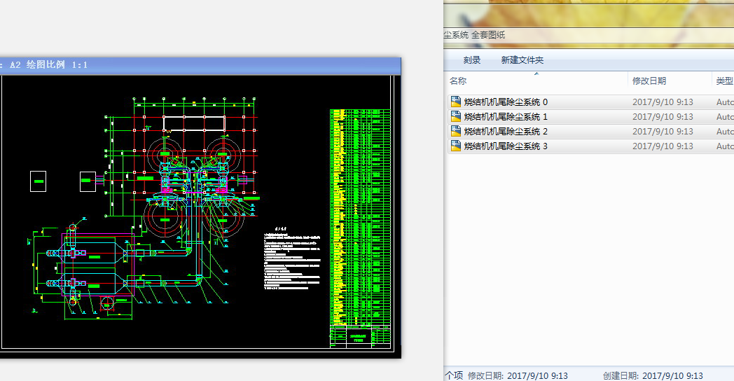
Task: Select the file icon of 烧结机机尾除尘系统 0
Action: [455, 102]
